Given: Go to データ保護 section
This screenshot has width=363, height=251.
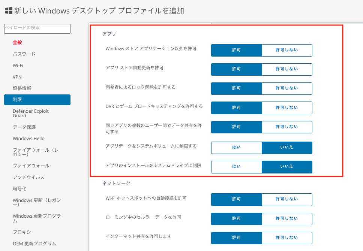Looking at the screenshot, I should (24, 127).
